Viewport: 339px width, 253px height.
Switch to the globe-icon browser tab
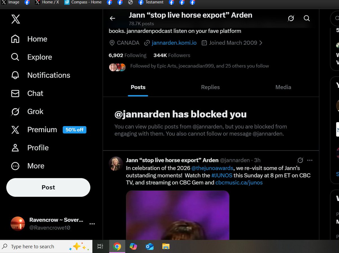(x=130, y=3)
